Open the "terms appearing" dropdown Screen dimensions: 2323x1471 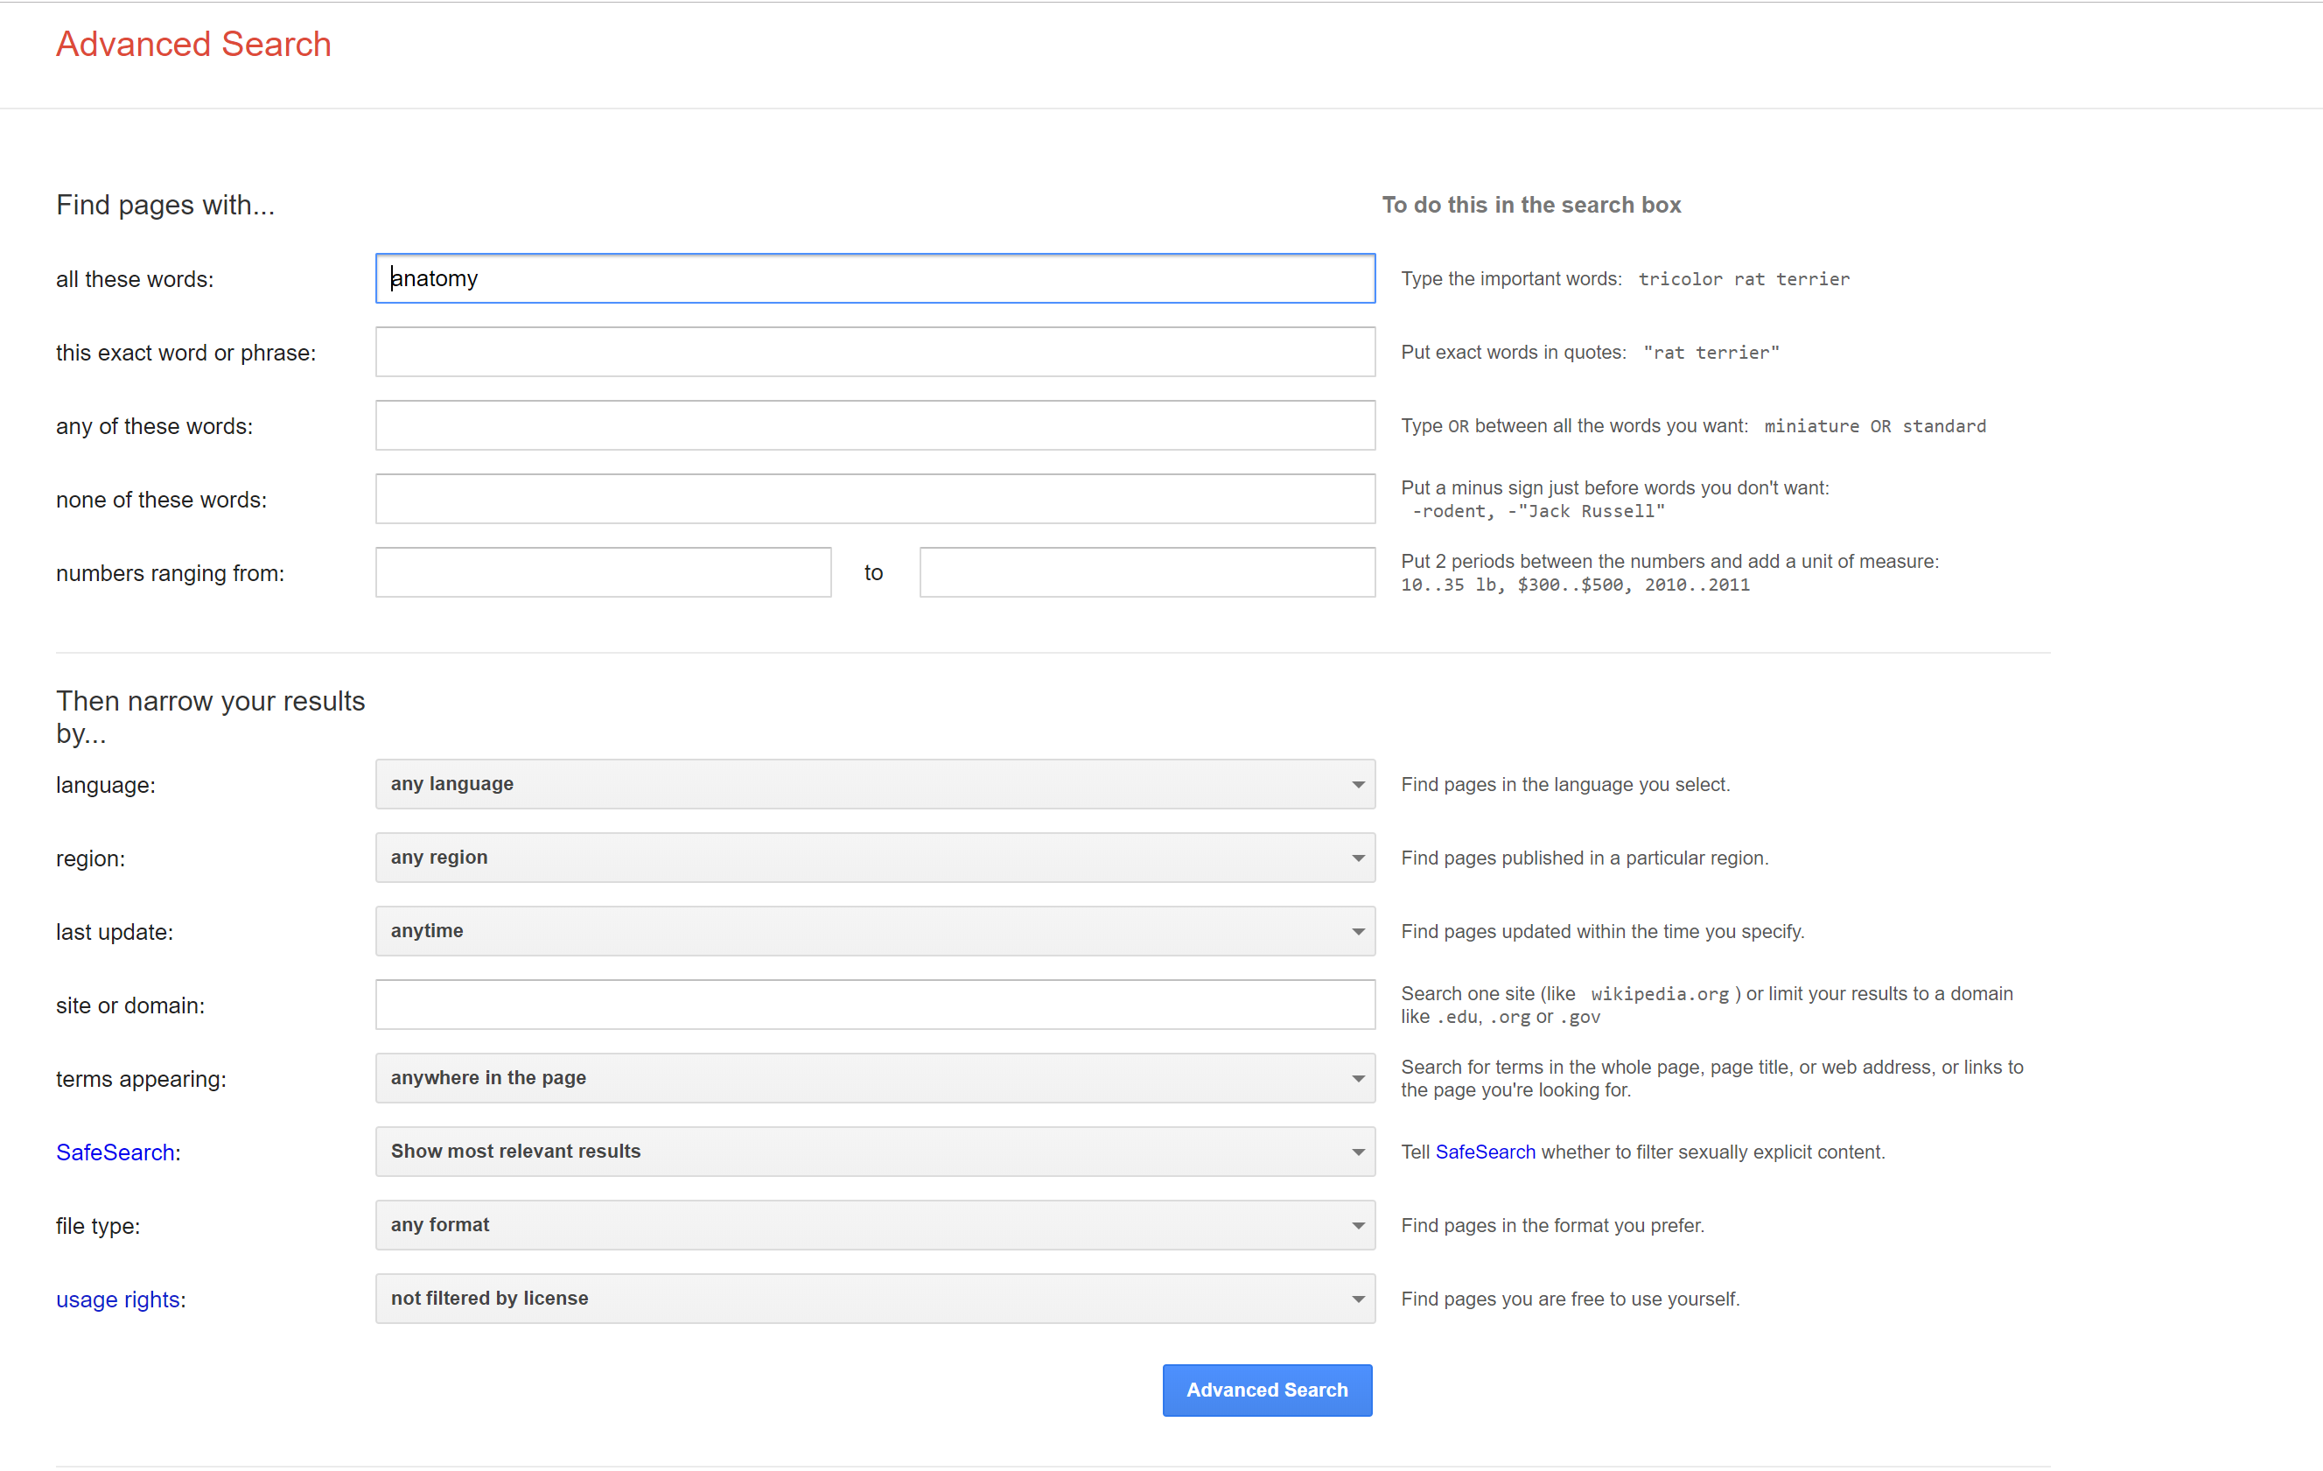(x=874, y=1077)
